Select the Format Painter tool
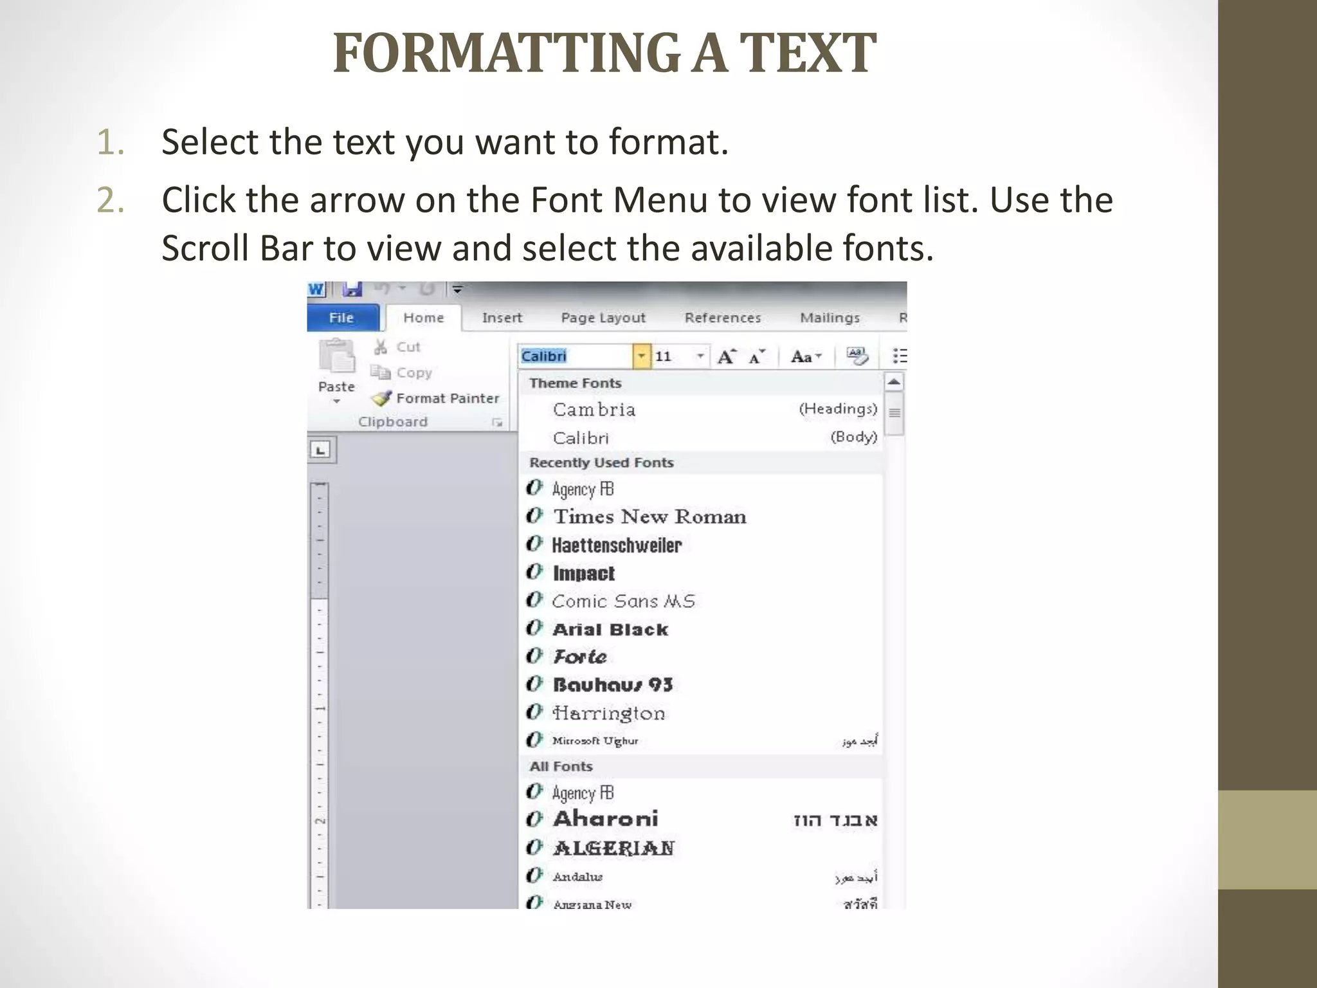Screen dimensions: 1317x988 pos(435,398)
